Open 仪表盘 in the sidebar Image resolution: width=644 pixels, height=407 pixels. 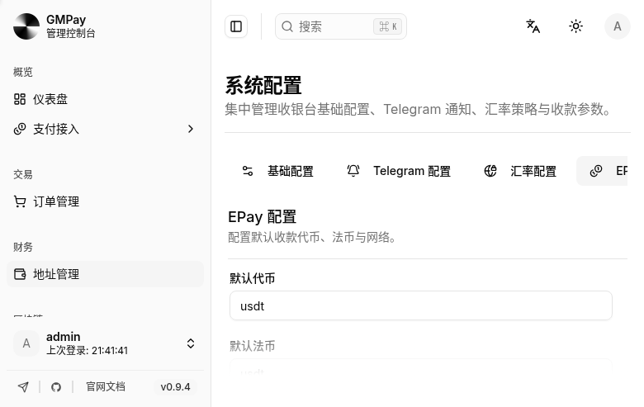pyautogui.click(x=105, y=99)
